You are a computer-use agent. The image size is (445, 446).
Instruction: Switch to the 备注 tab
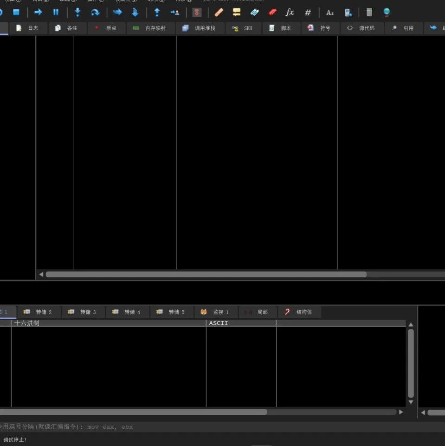(67, 28)
